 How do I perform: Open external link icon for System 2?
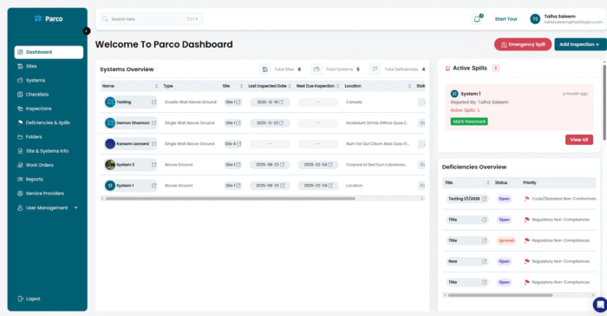[153, 165]
